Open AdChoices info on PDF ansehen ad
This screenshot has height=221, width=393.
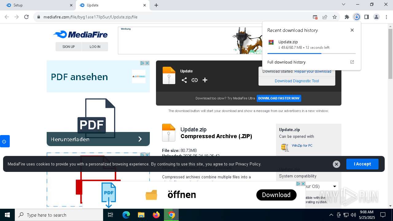142,63
